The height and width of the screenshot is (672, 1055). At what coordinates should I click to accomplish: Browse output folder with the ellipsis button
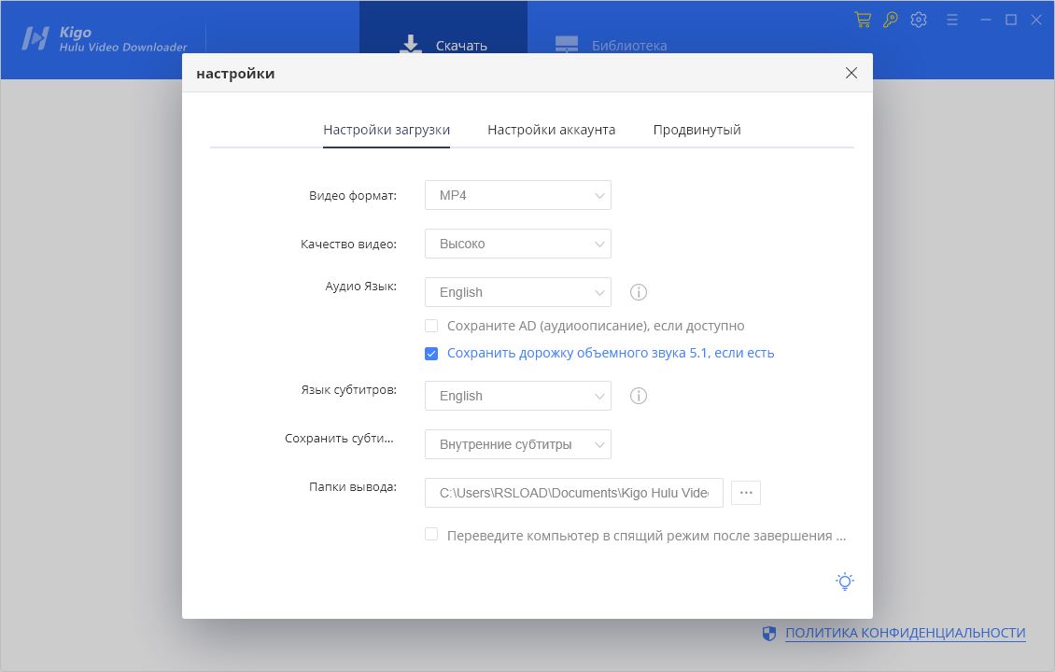pyautogui.click(x=745, y=492)
